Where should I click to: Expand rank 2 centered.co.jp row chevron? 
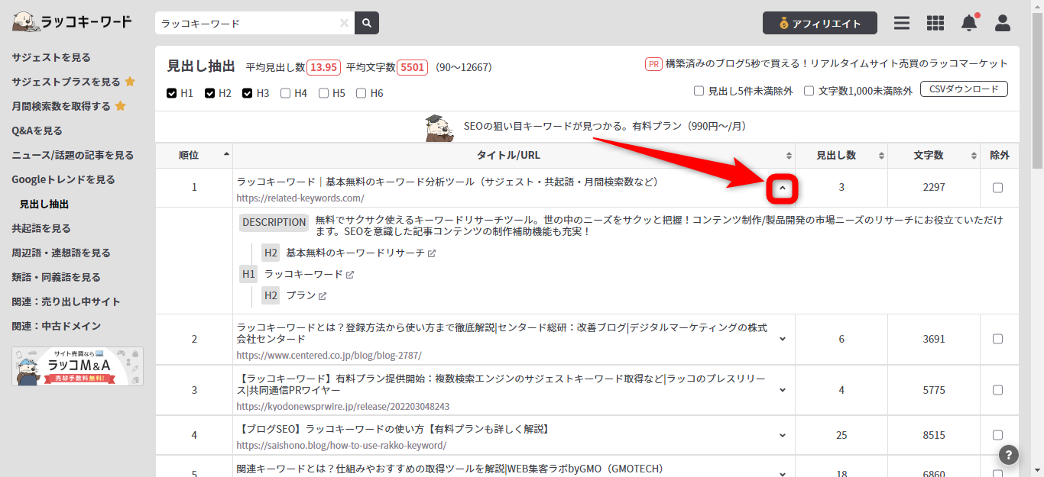(x=783, y=339)
